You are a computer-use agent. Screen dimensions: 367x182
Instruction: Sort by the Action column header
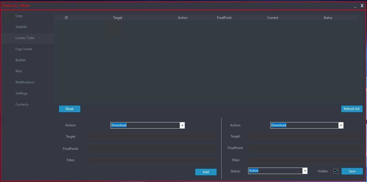[x=183, y=18]
